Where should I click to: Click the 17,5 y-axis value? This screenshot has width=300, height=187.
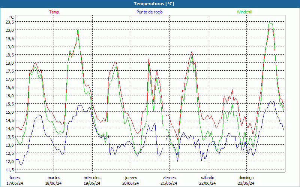coord(10,71)
